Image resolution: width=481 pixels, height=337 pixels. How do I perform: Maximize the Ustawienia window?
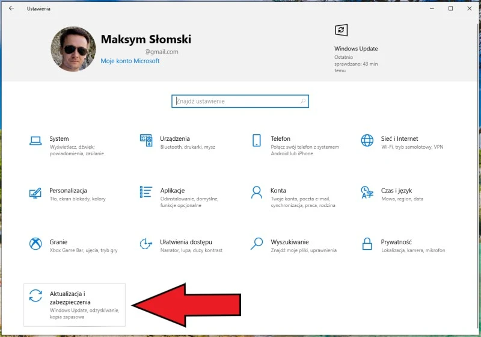click(x=450, y=8)
